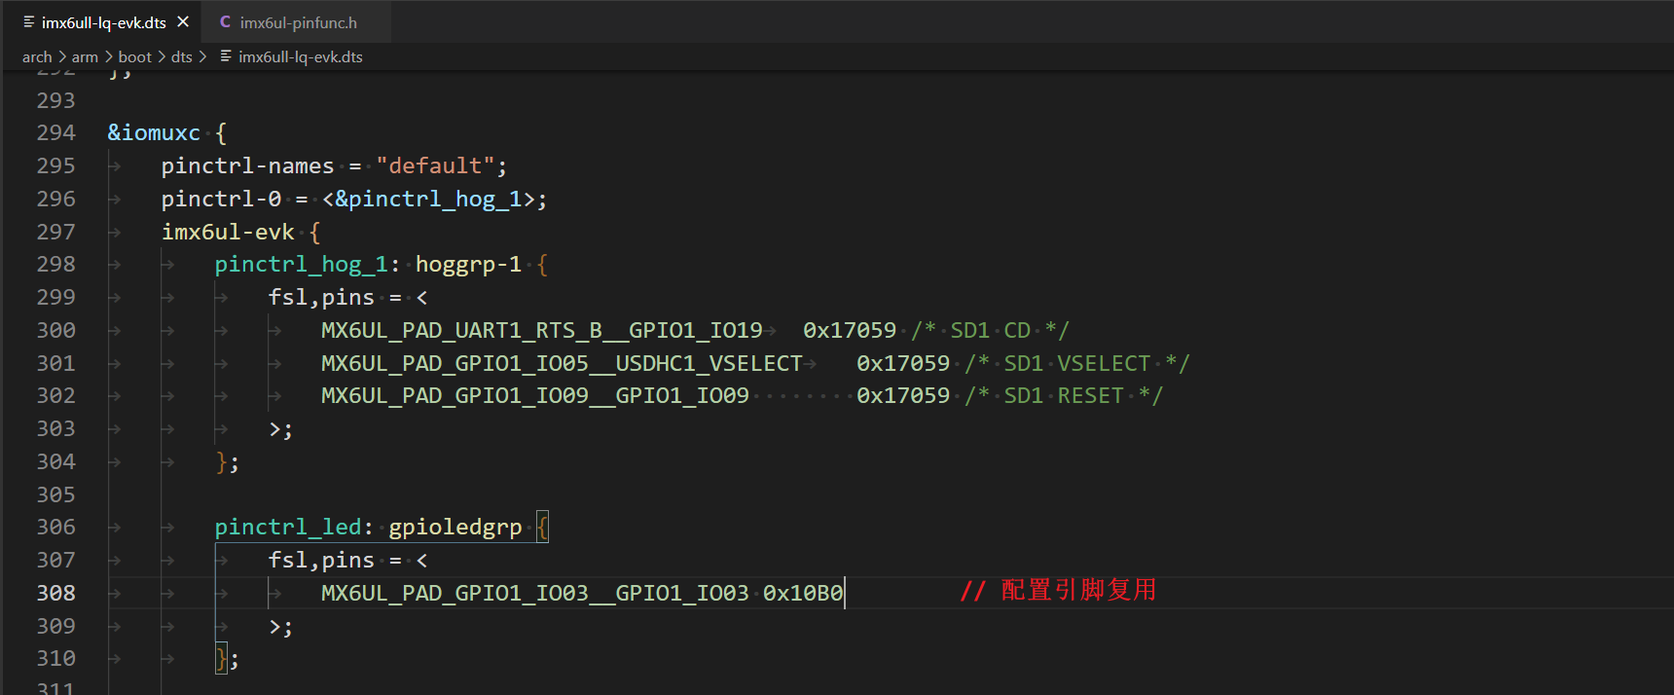Click on pinctrl-0 property
This screenshot has height=695, width=1674.
point(221,199)
